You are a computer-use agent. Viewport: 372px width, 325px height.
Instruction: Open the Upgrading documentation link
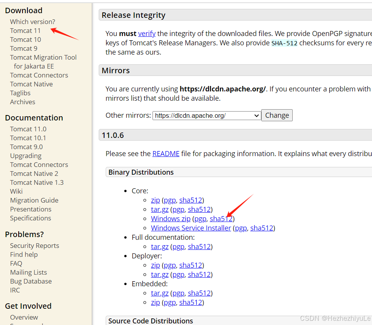(26, 156)
